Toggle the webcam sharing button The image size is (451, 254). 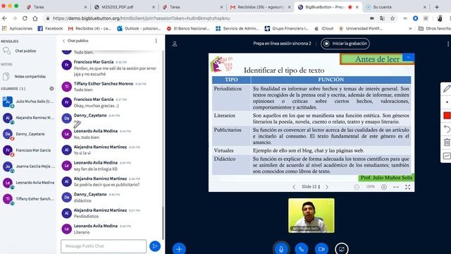point(321,248)
